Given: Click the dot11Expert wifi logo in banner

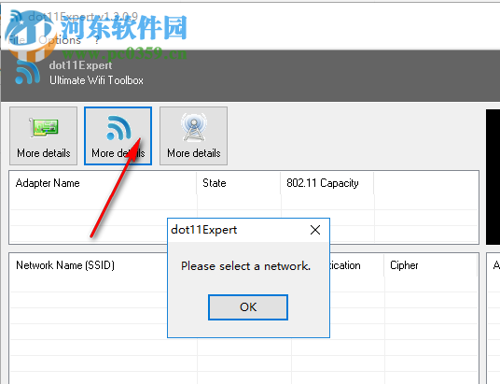Looking at the screenshot, I should click(28, 73).
